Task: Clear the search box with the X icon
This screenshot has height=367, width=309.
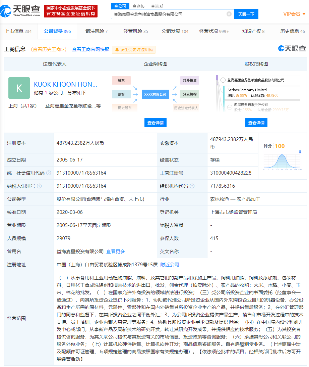Action: tap(229, 14)
